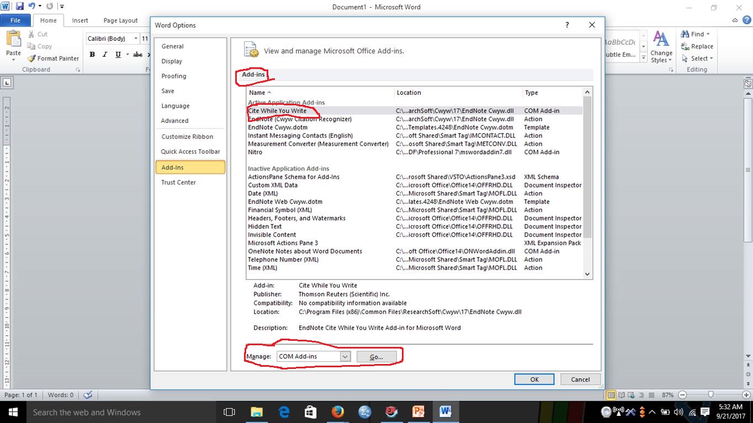Open Trust Center options category
Screen dimensions: 753x423
coord(190,182)
